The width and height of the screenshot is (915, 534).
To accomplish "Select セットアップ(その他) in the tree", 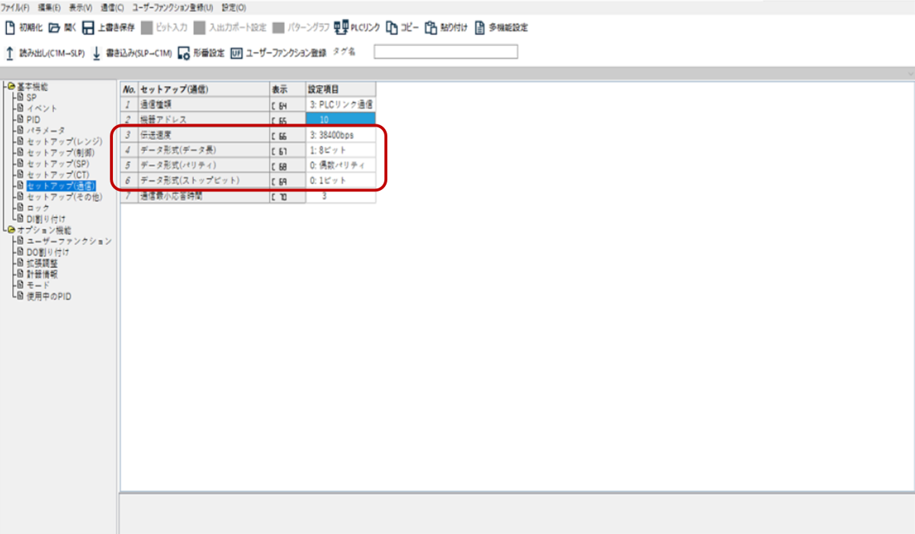I will 64,197.
